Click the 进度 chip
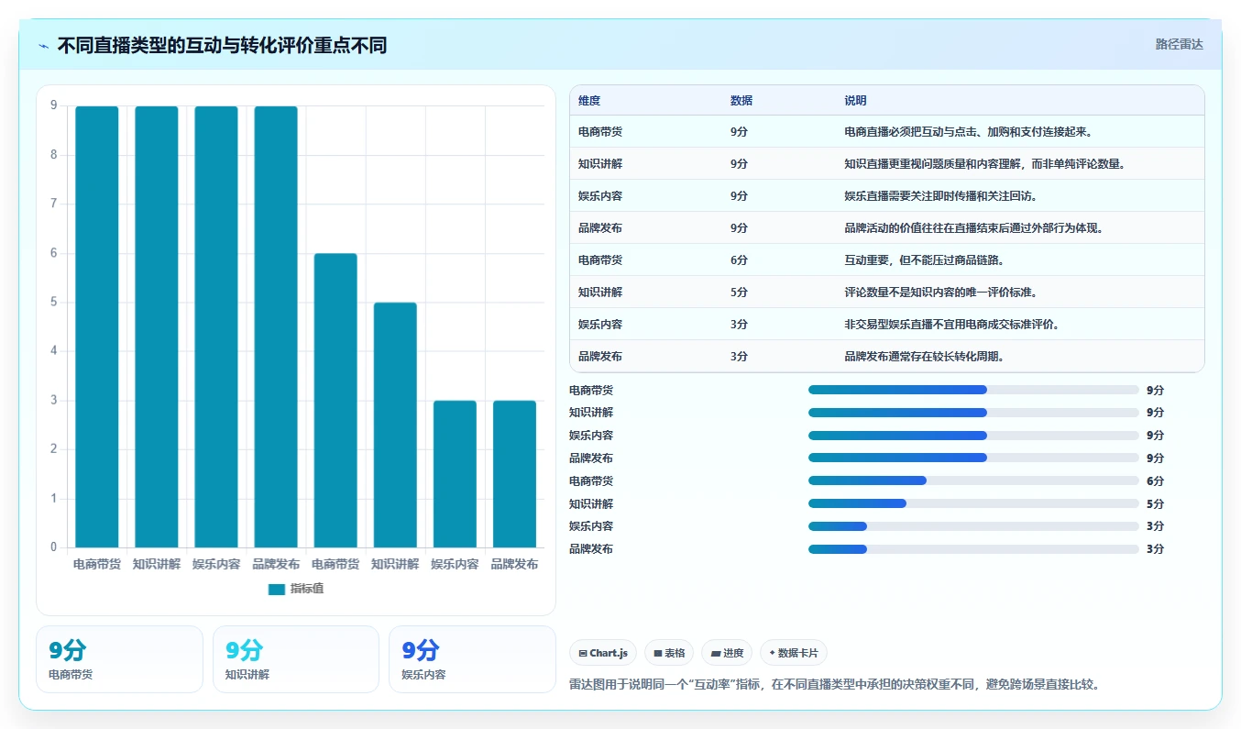 (727, 653)
